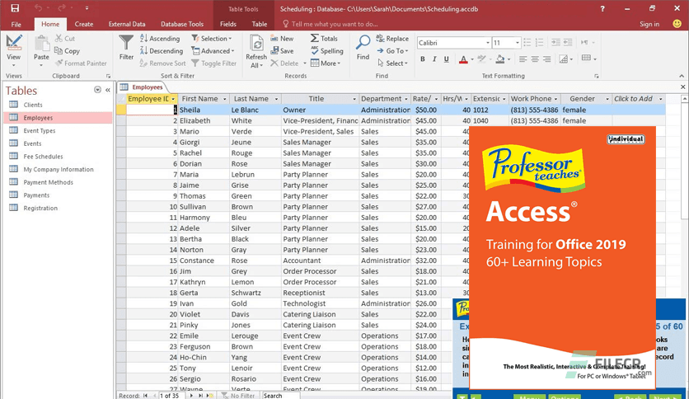
Task: Open the font size dropdown
Action: click(x=518, y=43)
